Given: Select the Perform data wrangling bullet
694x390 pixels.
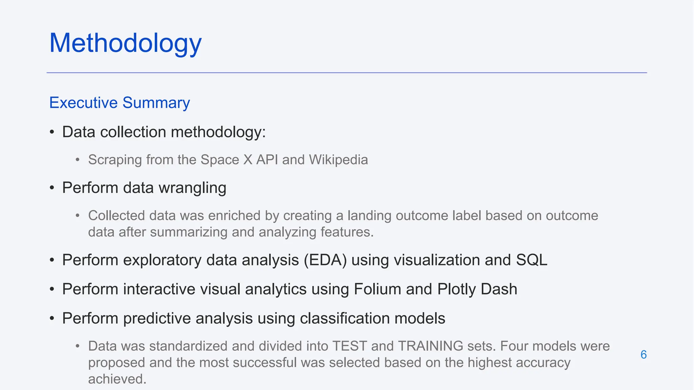Looking at the screenshot, I should tap(144, 188).
